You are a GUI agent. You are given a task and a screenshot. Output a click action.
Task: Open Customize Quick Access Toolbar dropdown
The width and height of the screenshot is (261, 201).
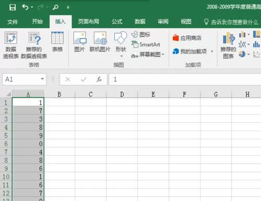pyautogui.click(x=68, y=7)
